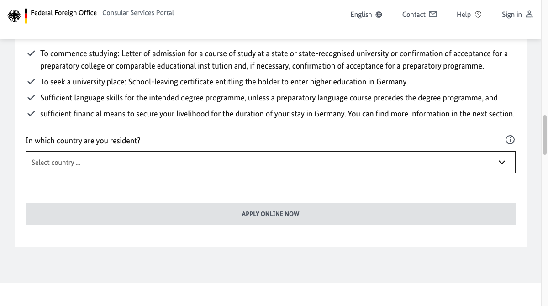Click checkmark beside 'Sufficient language skills'
Viewport: 548px width, 306px height.
point(31,98)
